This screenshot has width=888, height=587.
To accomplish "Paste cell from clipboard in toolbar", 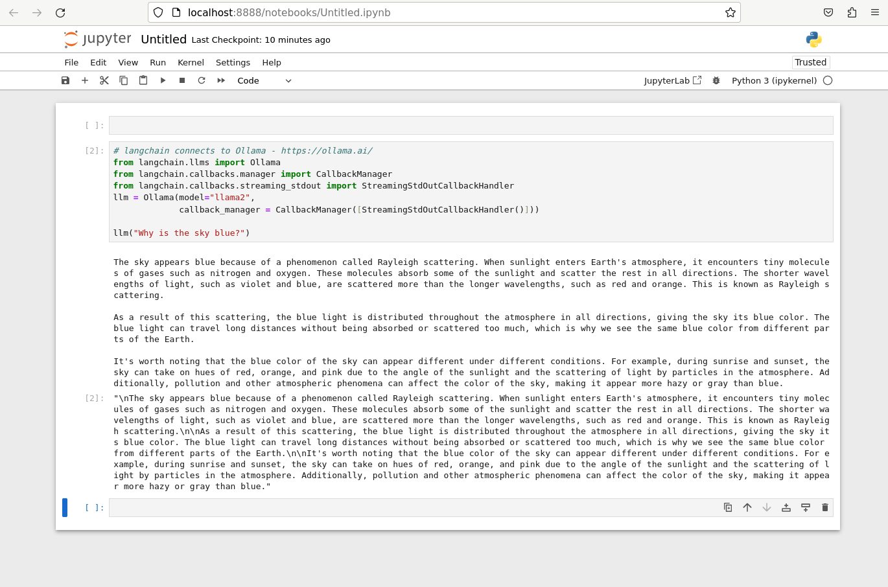I will (143, 80).
